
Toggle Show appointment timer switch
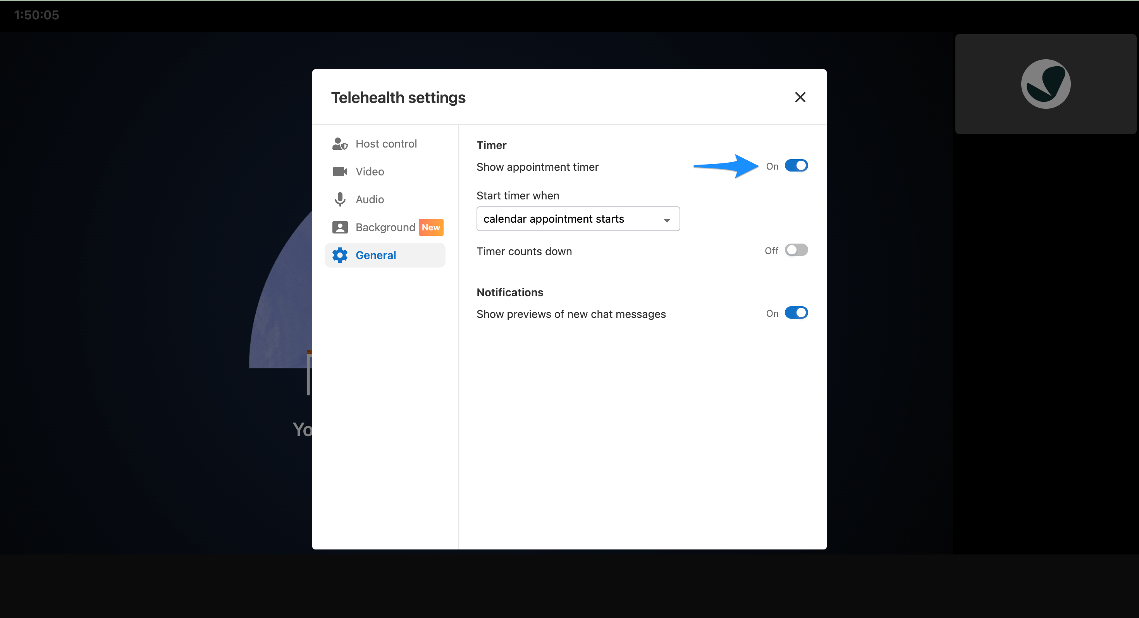[796, 166]
